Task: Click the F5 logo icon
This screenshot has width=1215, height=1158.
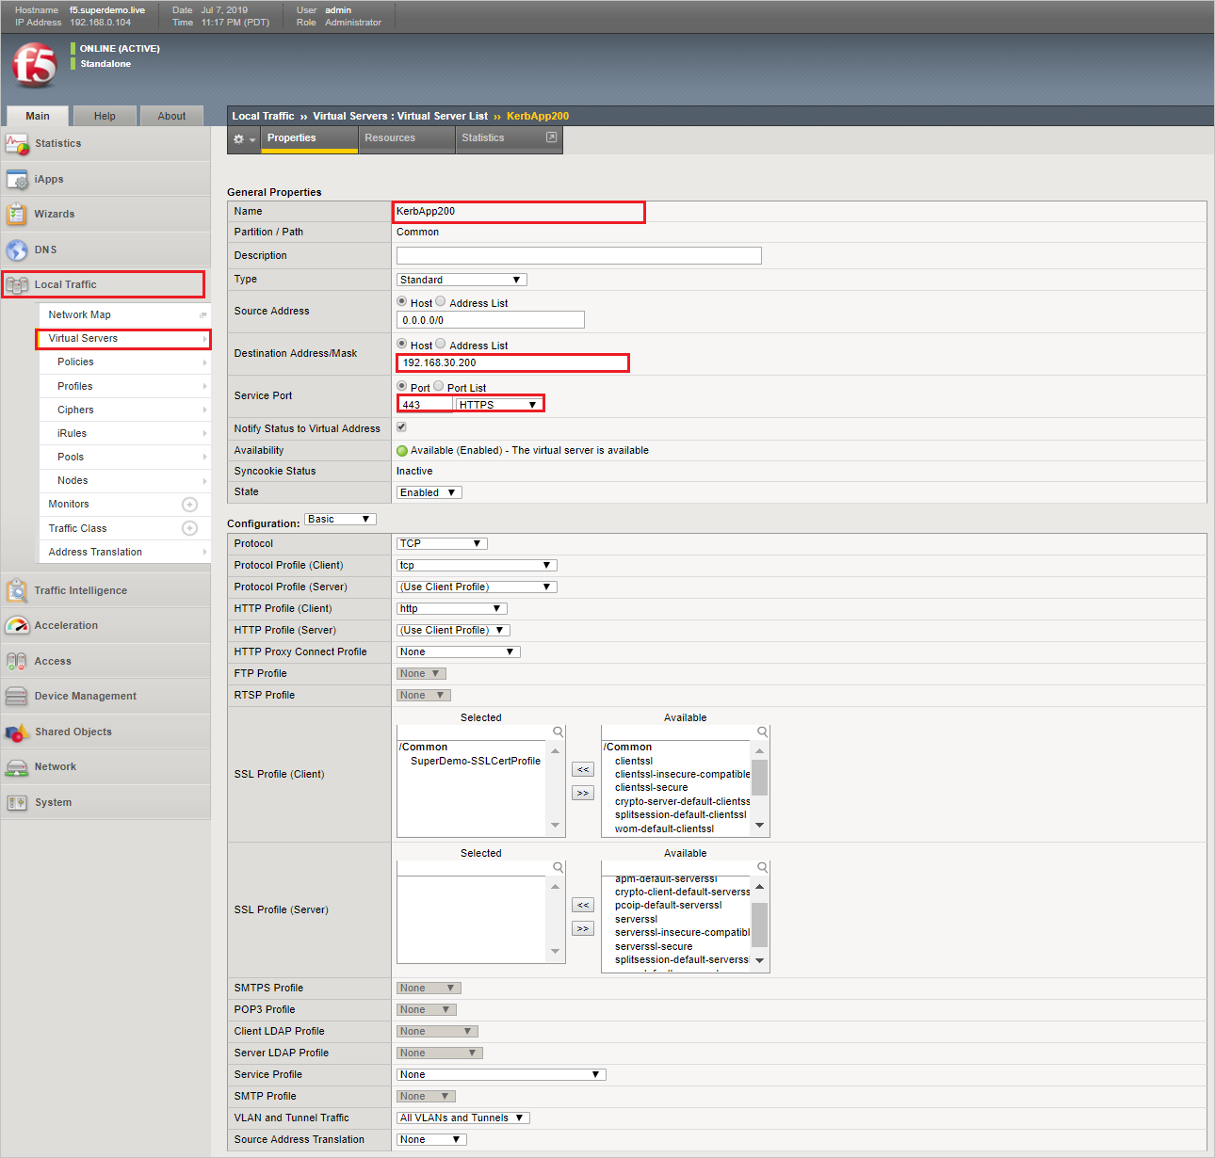Action: point(35,65)
